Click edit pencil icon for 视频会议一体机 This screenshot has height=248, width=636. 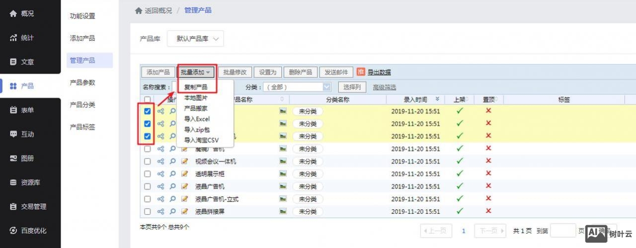point(185,161)
